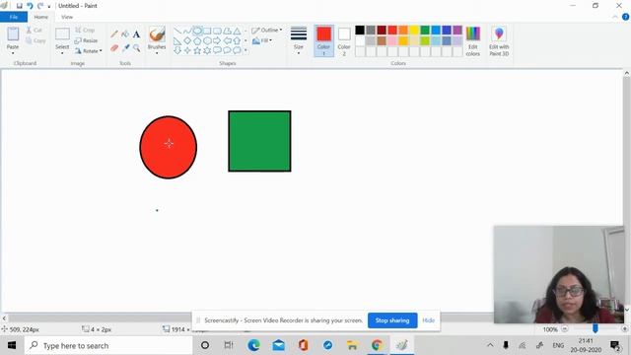Activate Color 2 background selector
This screenshot has height=355, width=631.
(x=344, y=41)
